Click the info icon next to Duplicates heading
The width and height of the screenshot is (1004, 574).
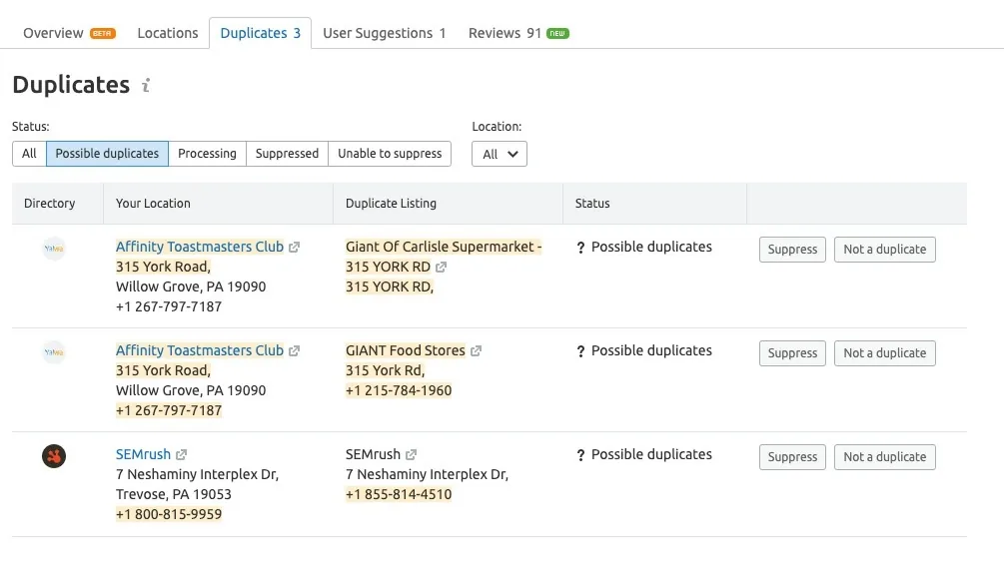click(146, 85)
